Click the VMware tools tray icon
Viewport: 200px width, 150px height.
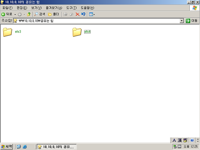click(x=180, y=147)
